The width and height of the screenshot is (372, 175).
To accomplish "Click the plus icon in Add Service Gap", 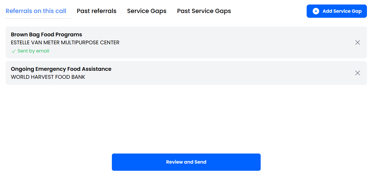I will coord(316,11).
